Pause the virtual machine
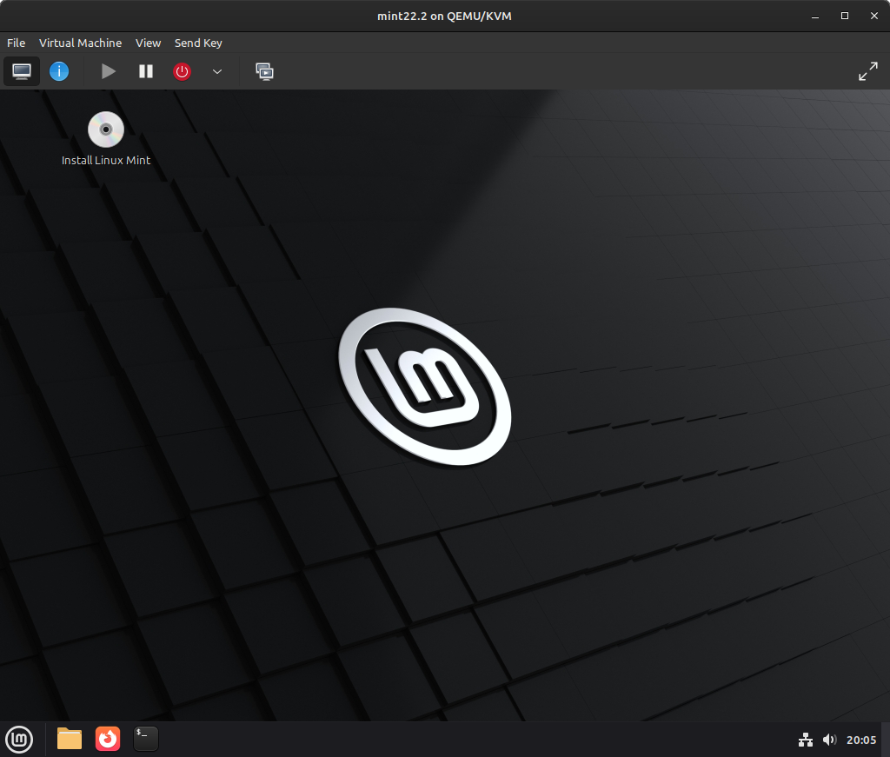The height and width of the screenshot is (757, 890). click(146, 71)
